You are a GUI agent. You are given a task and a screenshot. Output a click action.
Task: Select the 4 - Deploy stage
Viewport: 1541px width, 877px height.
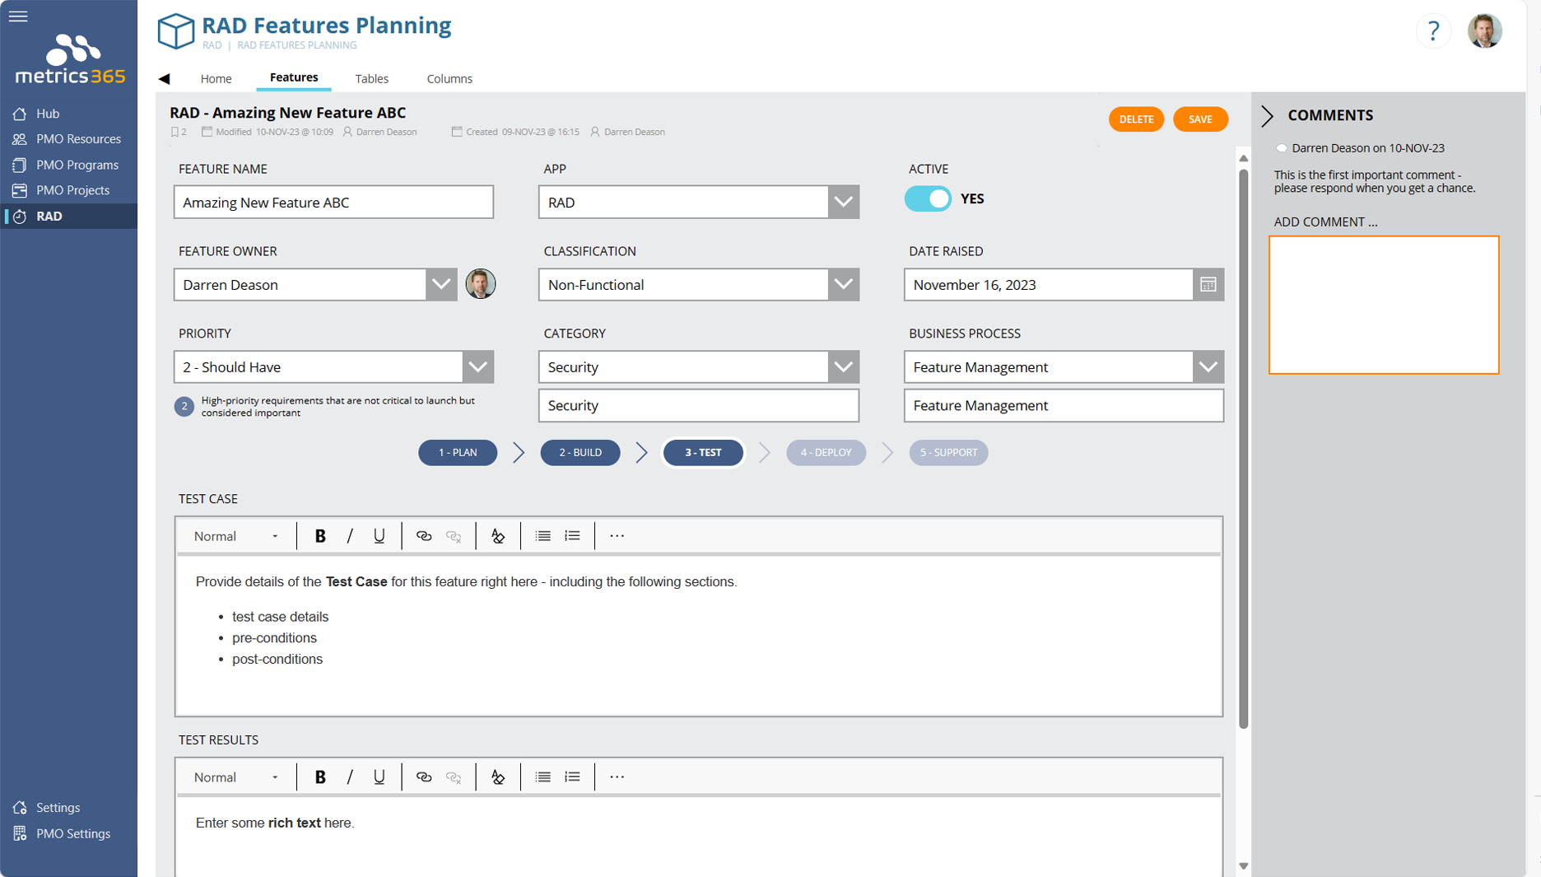tap(826, 453)
